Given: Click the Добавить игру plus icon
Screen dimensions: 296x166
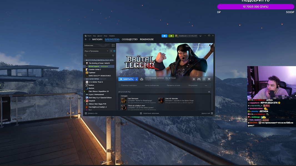Looking at the screenshot, I should point(86,113).
